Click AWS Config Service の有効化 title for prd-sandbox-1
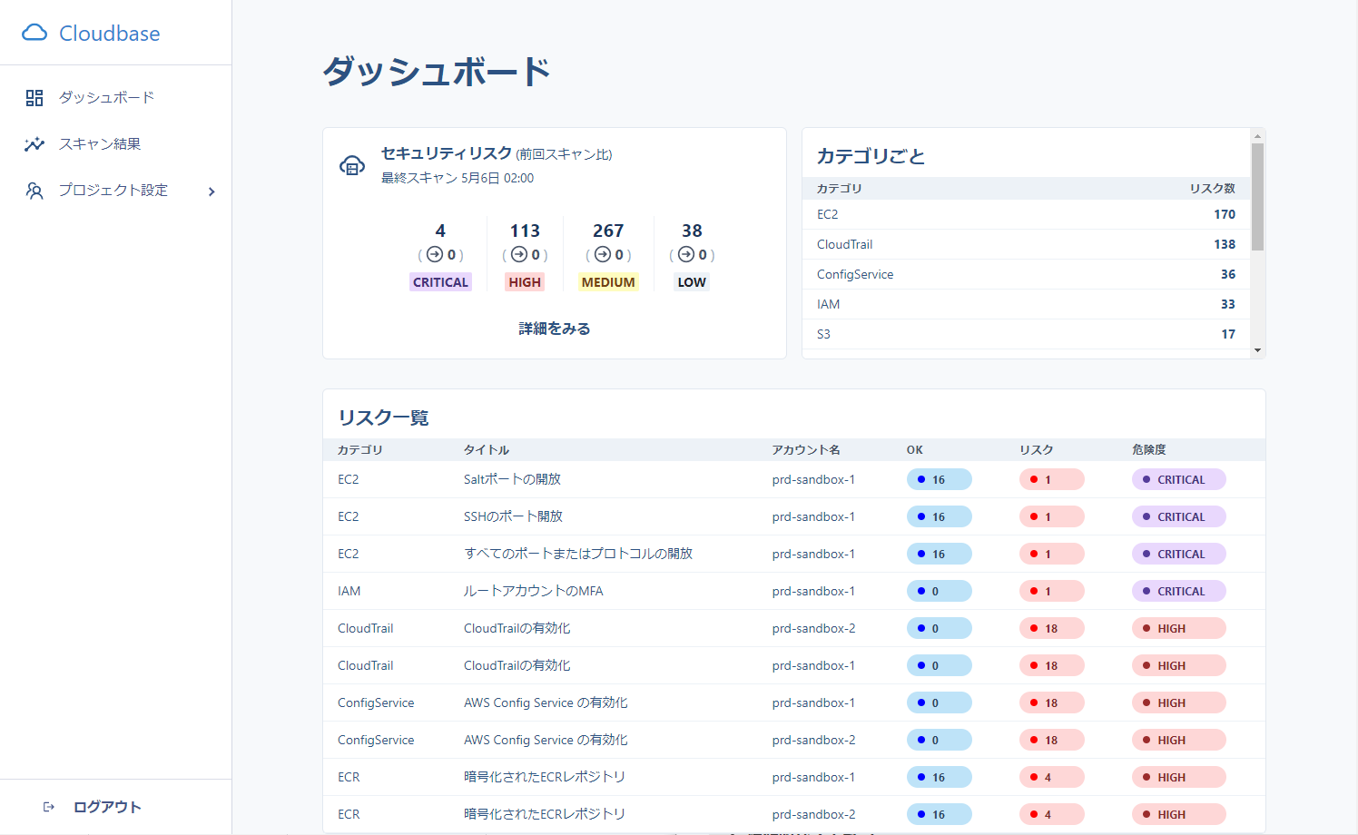 click(546, 702)
